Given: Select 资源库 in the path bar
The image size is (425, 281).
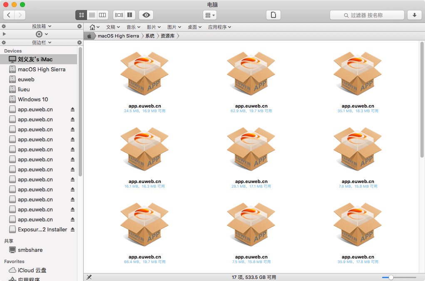Looking at the screenshot, I should click(167, 36).
